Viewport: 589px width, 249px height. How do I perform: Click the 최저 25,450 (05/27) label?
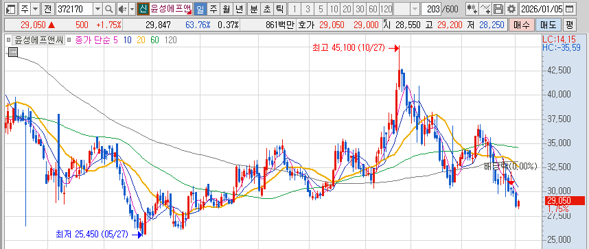(92, 235)
